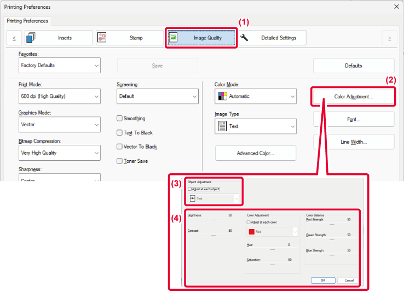Open the Bitmap Compression dropdown
This screenshot has height=293, width=404.
[x=59, y=153]
